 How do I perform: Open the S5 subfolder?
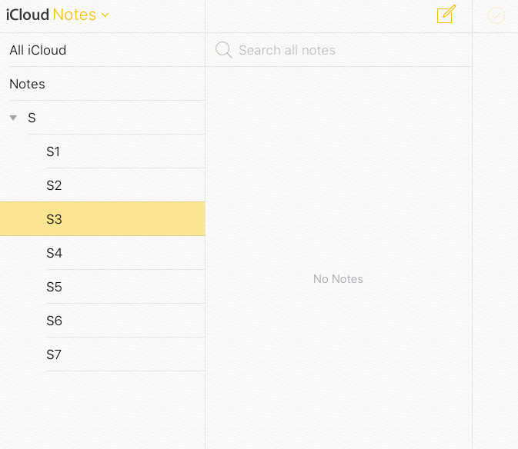102,287
